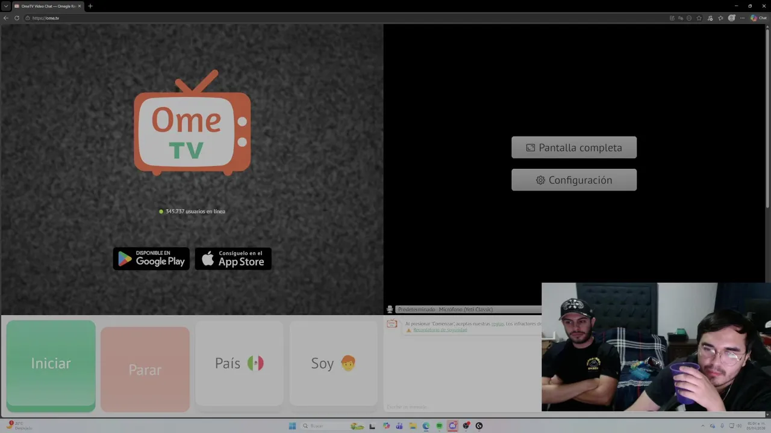This screenshot has width=771, height=433.
Task: Click the Pantalla completa button
Action: [x=574, y=147]
